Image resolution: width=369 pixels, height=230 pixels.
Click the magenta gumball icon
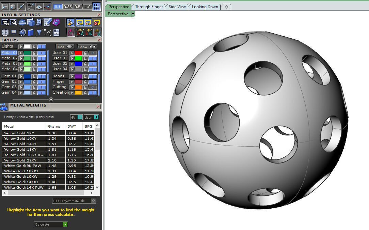(70, 32)
